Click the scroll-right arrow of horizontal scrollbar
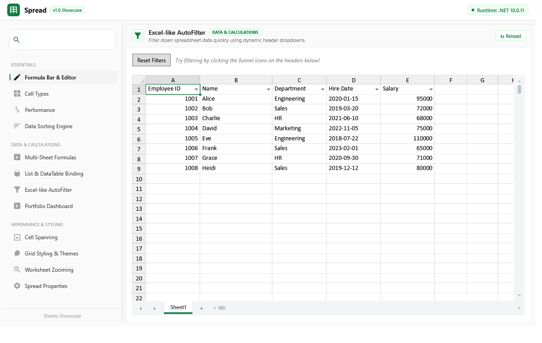Image resolution: width=542 pixels, height=343 pixels. 519,308
